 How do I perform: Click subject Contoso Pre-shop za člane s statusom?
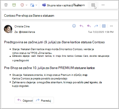29,16
